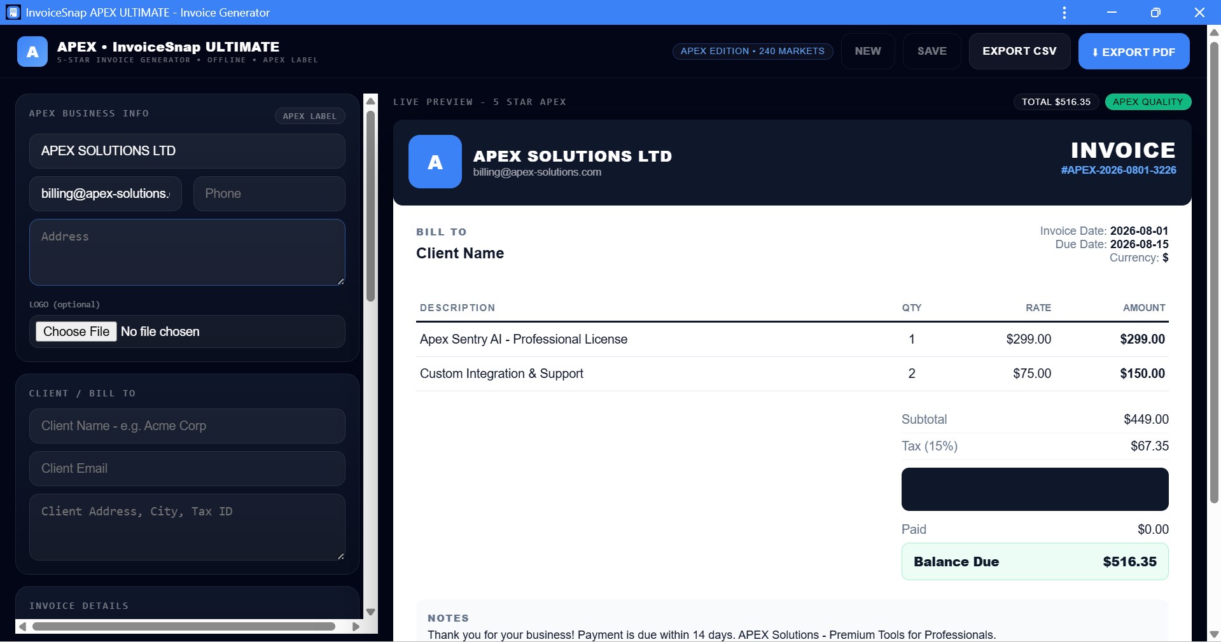This screenshot has width=1221, height=642.
Task: Export invoice as PDF
Action: (1134, 52)
